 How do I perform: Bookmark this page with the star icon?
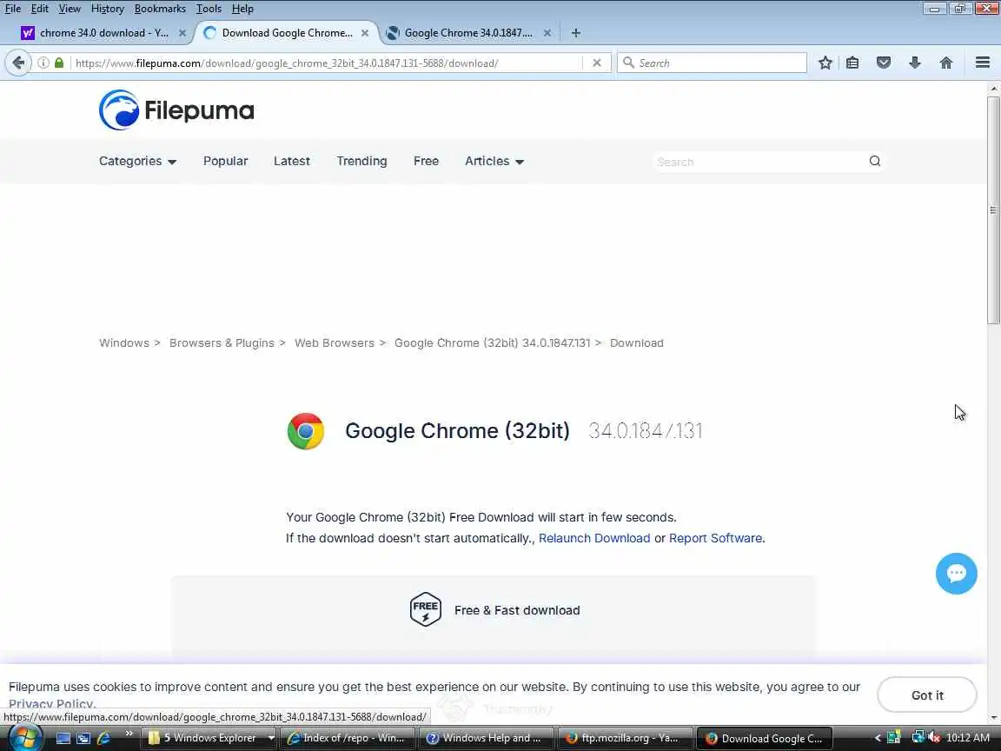tap(825, 63)
